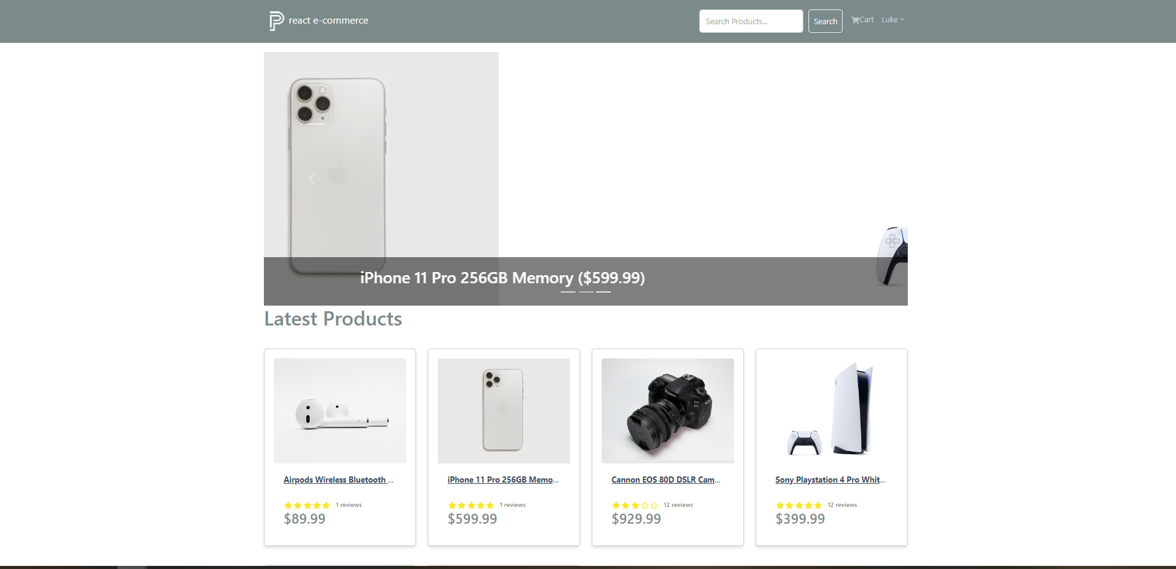Open the shopping cart icon
This screenshot has height=569, width=1176.
click(x=855, y=20)
